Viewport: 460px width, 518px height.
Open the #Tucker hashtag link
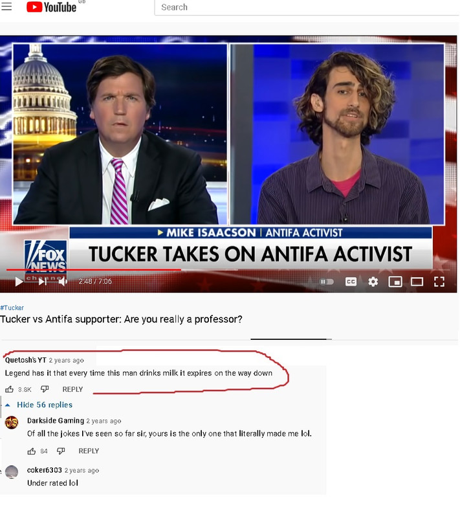[12, 308]
